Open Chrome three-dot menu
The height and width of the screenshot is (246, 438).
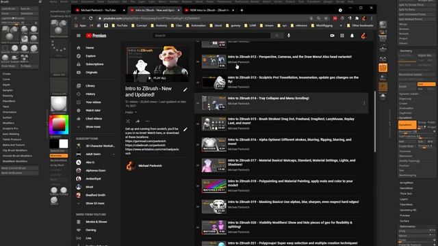(x=372, y=18)
